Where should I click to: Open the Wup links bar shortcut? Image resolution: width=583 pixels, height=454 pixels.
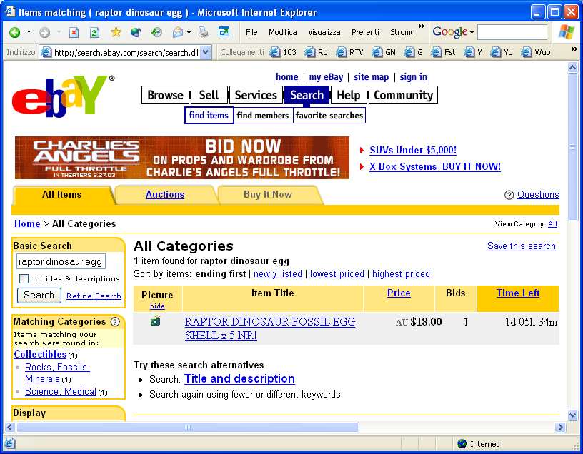(535, 52)
